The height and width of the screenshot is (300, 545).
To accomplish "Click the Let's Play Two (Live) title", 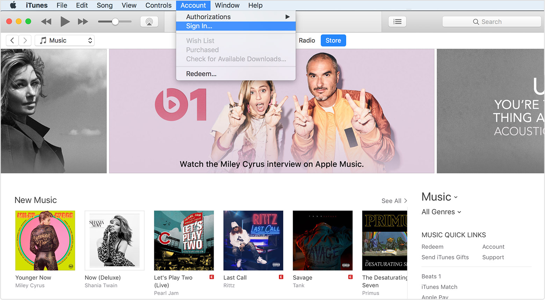I will coord(173,281).
